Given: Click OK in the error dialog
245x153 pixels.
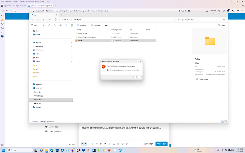Looking at the screenshot, I should click(137, 77).
